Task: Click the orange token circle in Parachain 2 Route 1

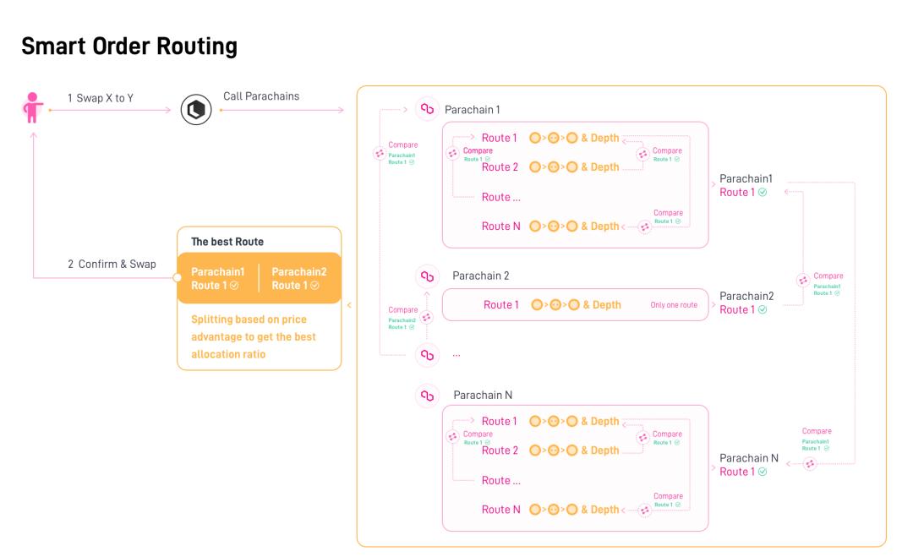Action: (539, 304)
